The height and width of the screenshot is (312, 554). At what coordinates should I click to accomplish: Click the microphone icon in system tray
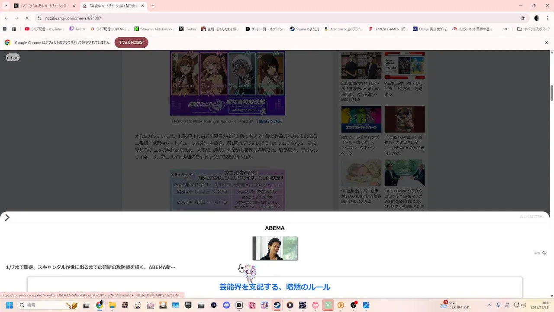pyautogui.click(x=499, y=305)
